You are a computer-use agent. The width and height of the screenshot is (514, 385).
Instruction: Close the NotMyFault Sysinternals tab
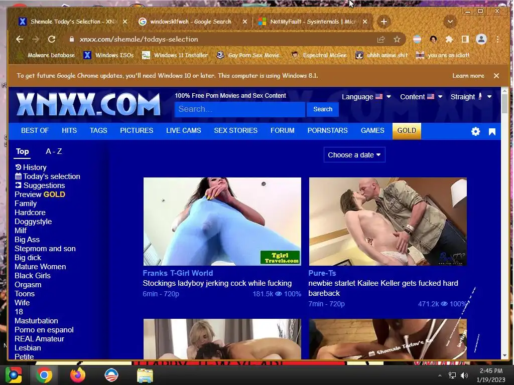point(365,22)
